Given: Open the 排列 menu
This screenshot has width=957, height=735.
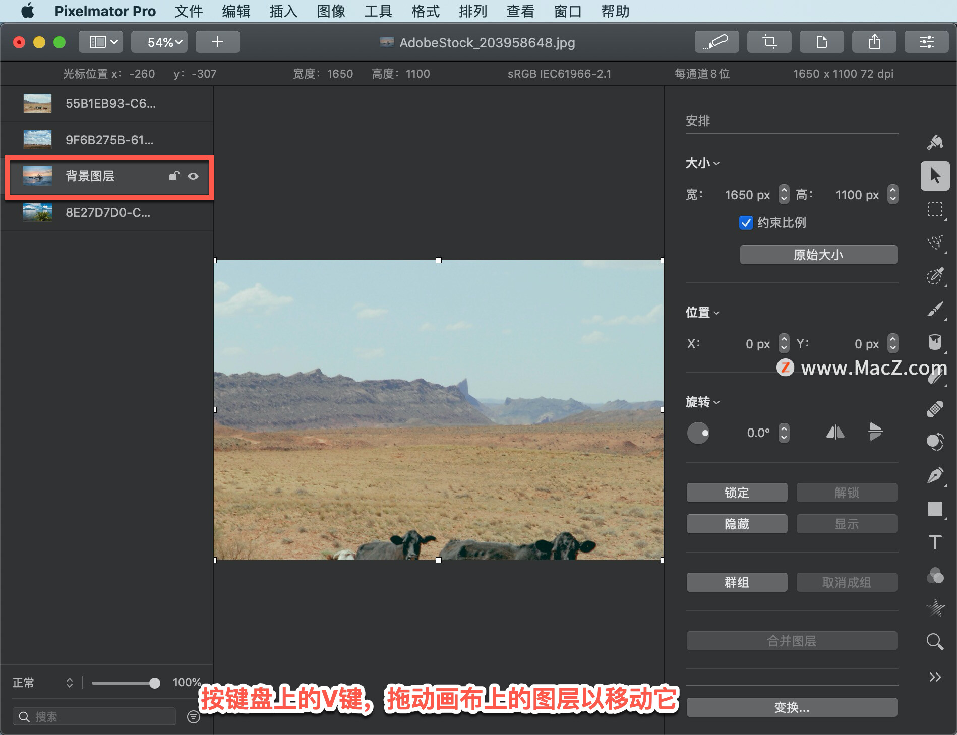Looking at the screenshot, I should [x=473, y=11].
